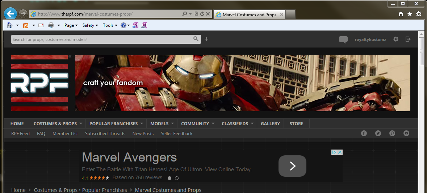Stop loading with the X icon in address bar
427x193 pixels.
pyautogui.click(x=208, y=14)
